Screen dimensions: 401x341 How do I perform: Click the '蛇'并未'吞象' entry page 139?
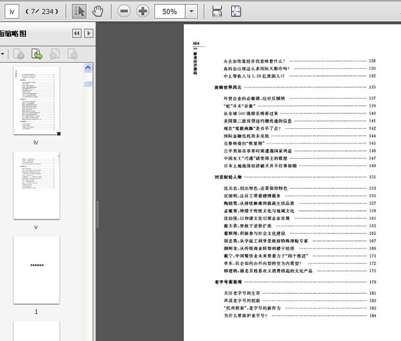pos(299,105)
